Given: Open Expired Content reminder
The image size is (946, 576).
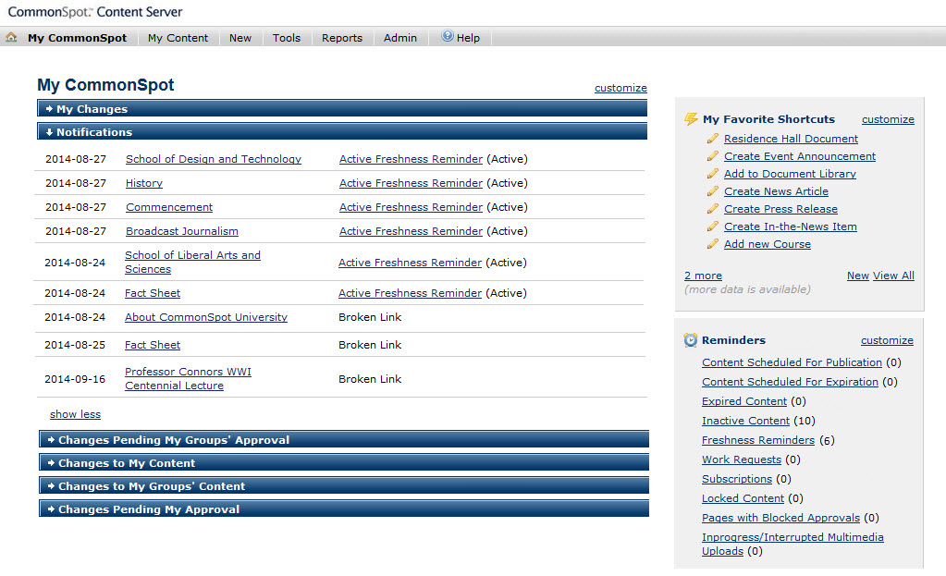Looking at the screenshot, I should pyautogui.click(x=743, y=400).
